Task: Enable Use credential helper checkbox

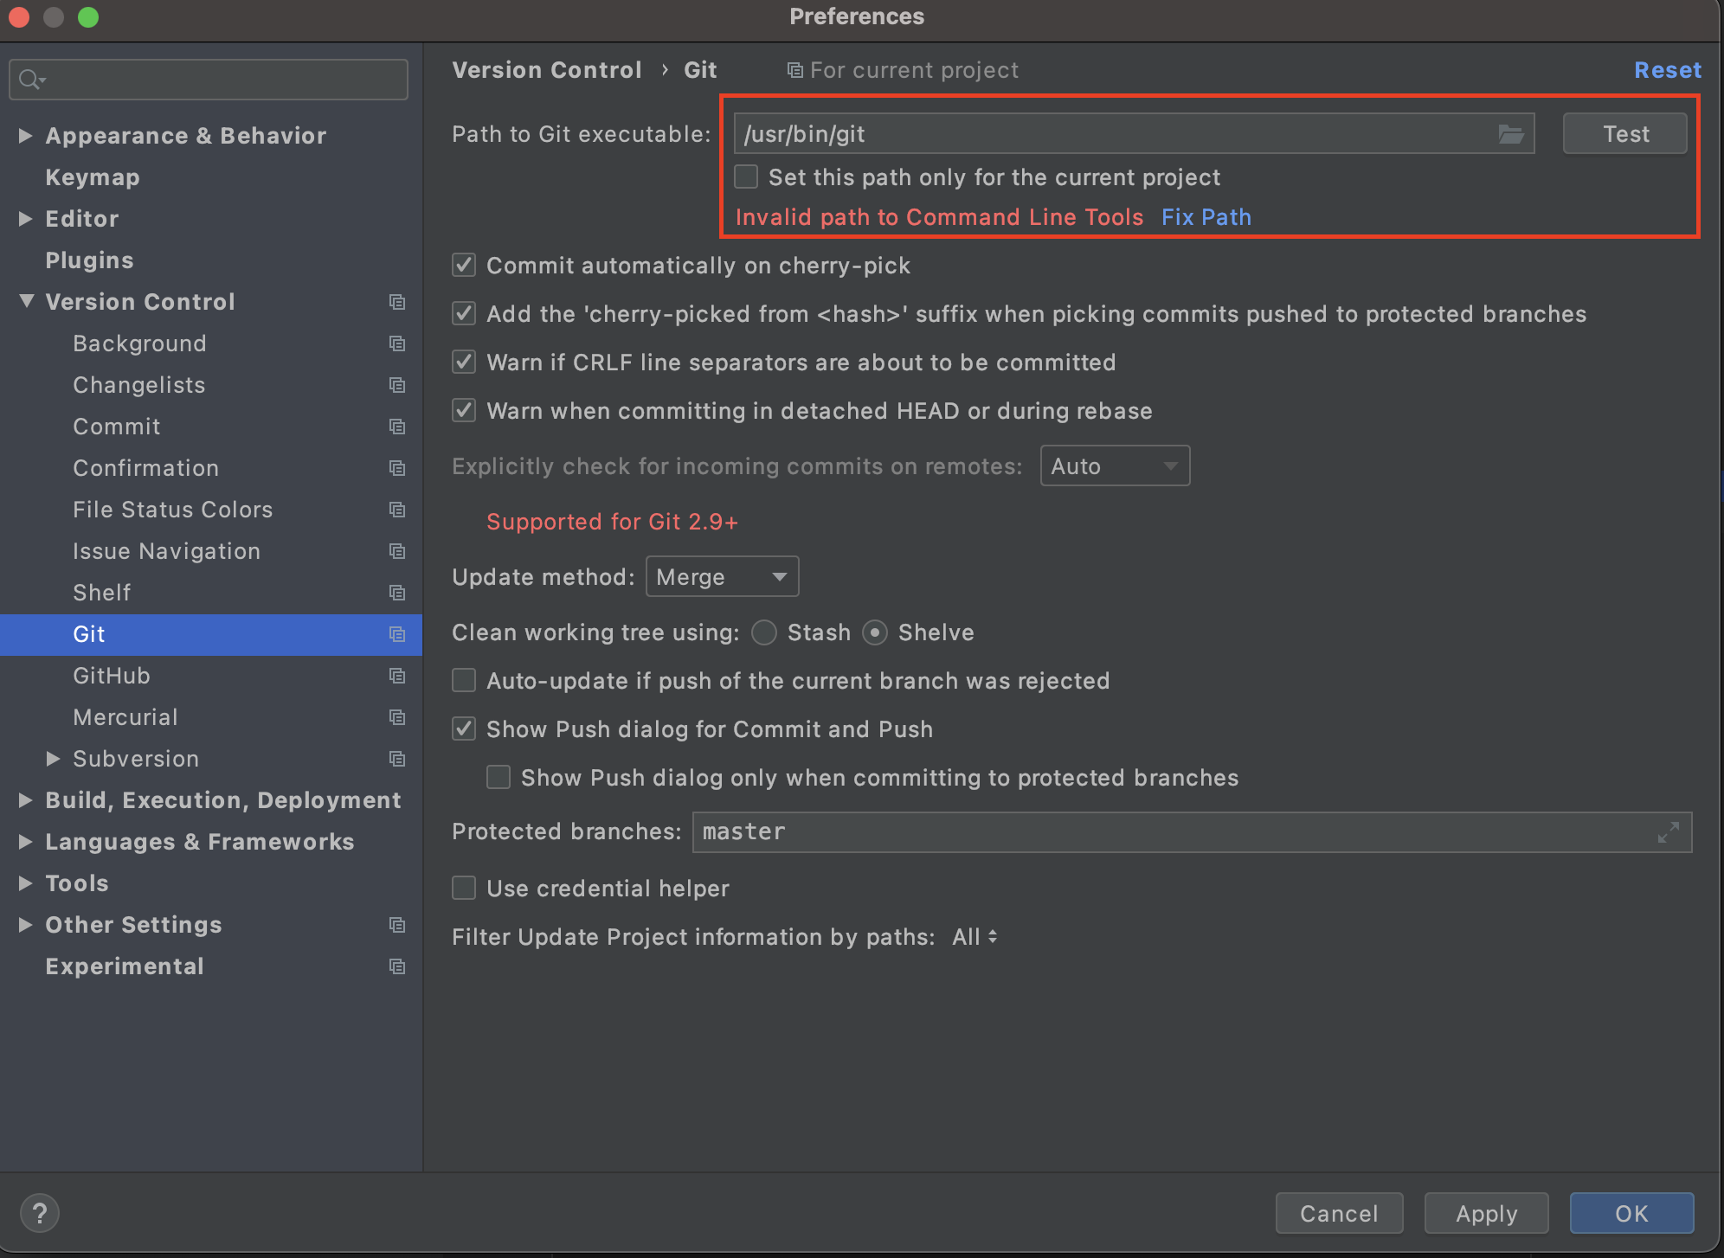Action: (x=465, y=889)
